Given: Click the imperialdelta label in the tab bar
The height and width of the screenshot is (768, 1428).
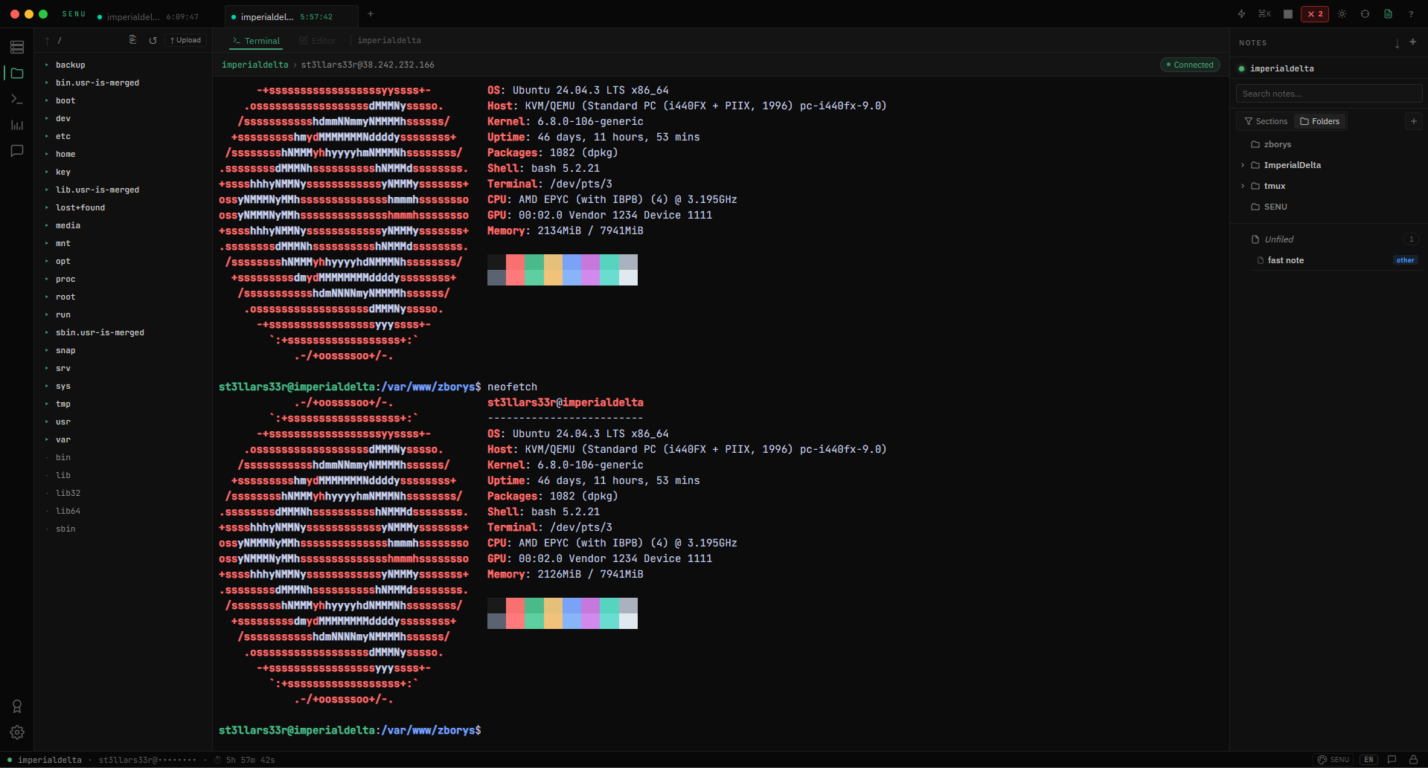Looking at the screenshot, I should pos(389,40).
